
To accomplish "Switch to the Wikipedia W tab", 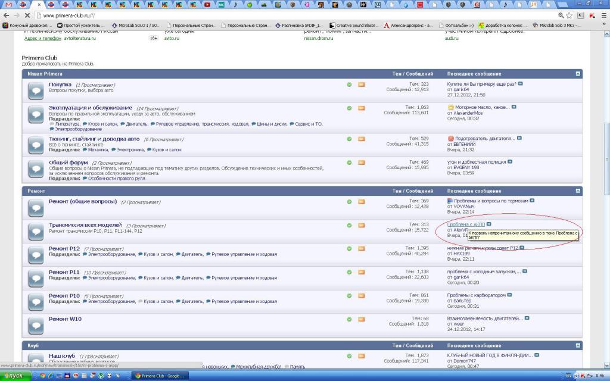I will (363, 5).
